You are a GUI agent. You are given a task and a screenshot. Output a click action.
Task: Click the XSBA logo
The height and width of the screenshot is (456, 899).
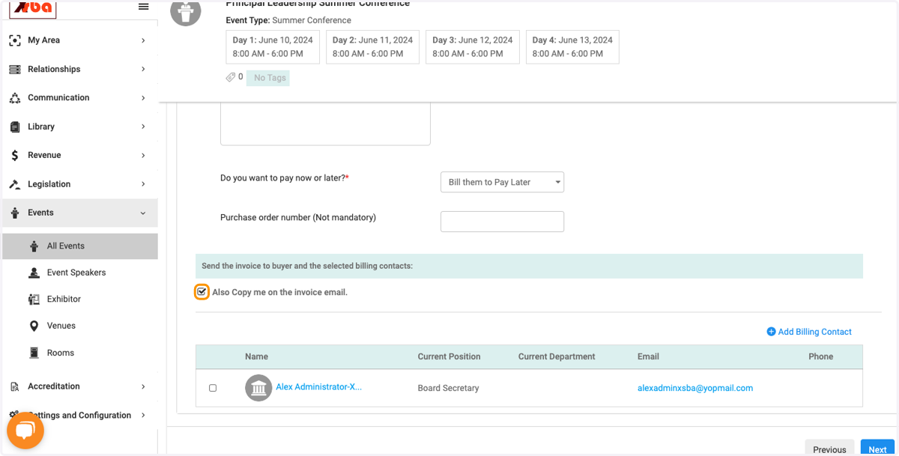(x=33, y=7)
